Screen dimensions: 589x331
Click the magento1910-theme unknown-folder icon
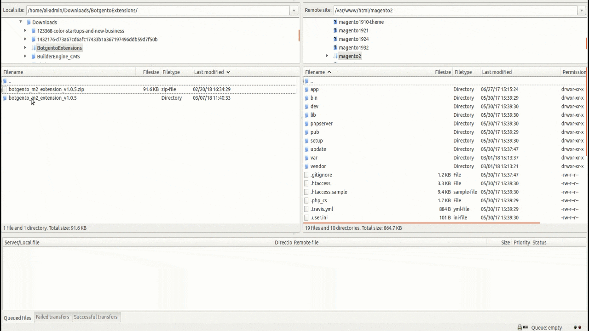tap(335, 22)
